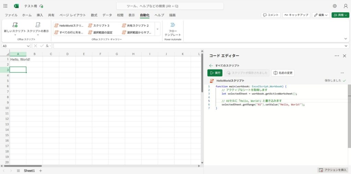Open the 編集 mode dropdown
This screenshot has width=351, height=174.
[x=321, y=15]
